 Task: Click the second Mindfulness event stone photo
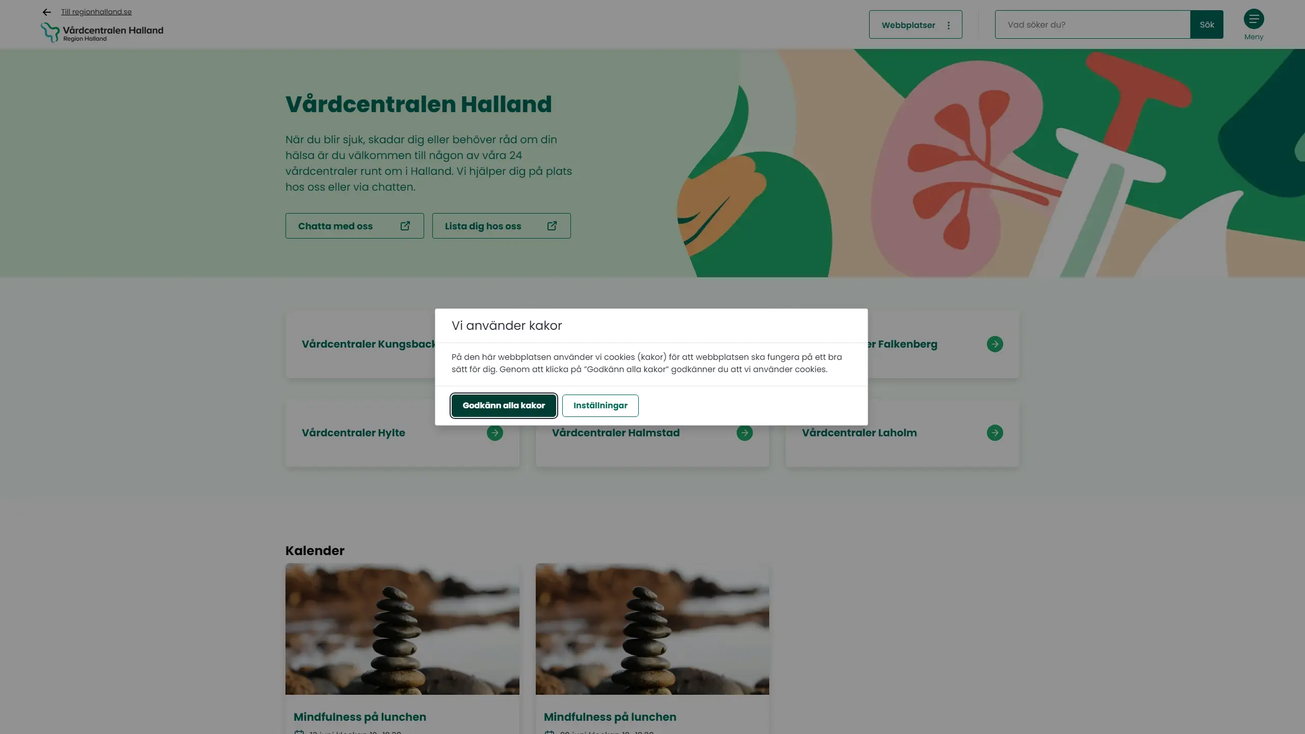coord(652,628)
